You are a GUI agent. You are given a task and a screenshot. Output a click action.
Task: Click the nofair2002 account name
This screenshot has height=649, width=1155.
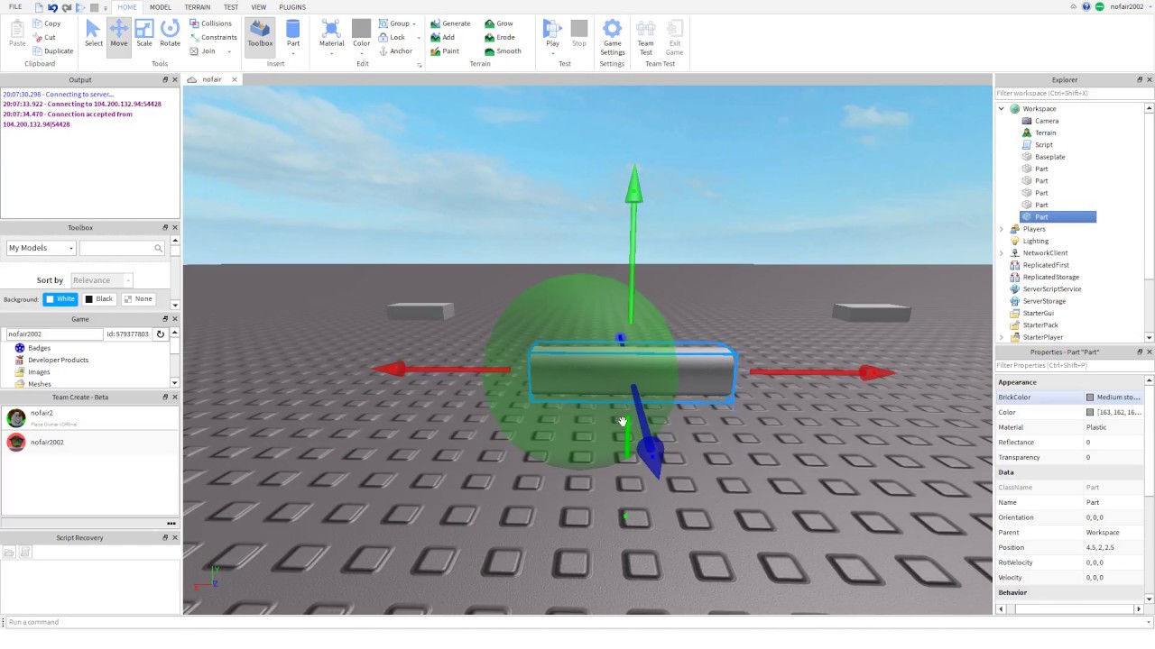[1128, 7]
